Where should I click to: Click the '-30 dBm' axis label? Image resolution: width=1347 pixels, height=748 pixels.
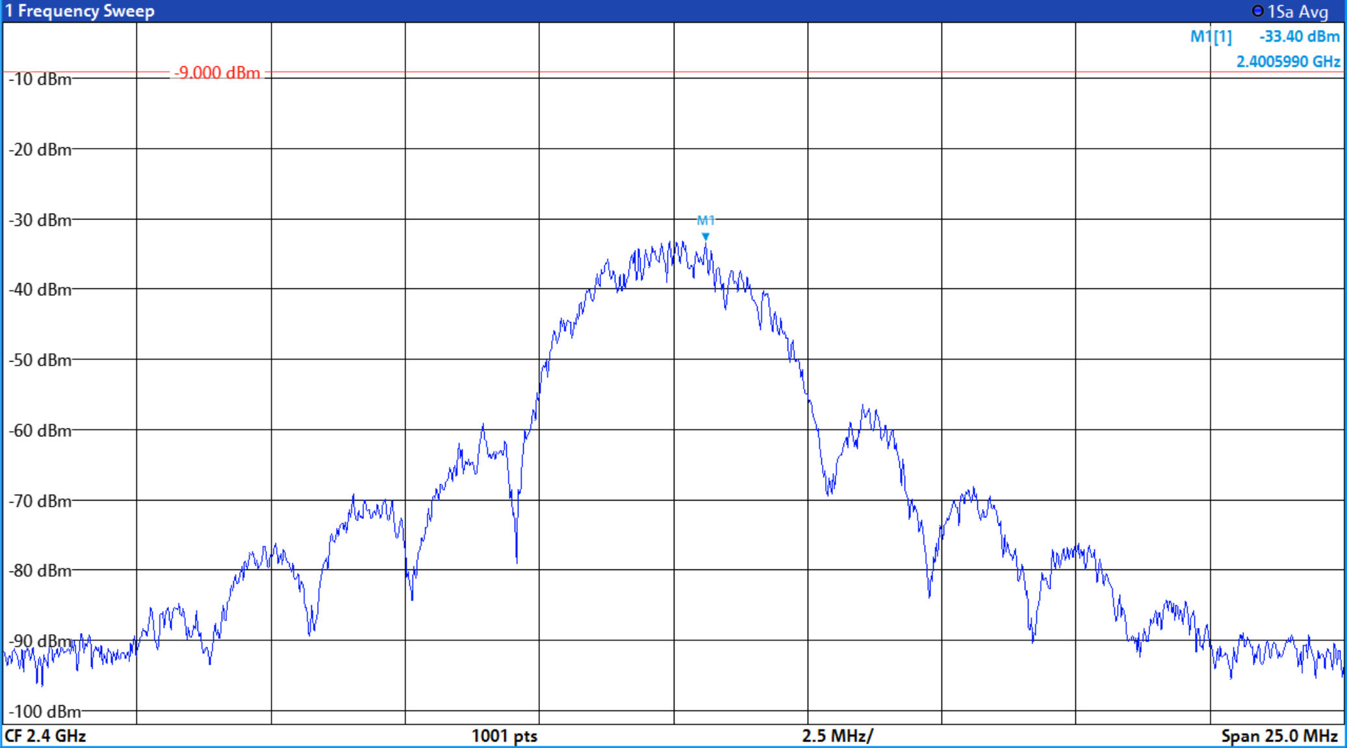(x=40, y=220)
